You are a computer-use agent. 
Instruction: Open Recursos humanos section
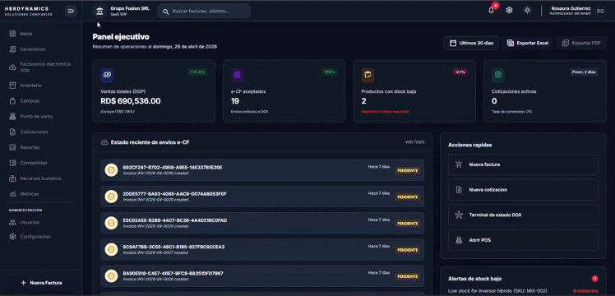pos(41,178)
